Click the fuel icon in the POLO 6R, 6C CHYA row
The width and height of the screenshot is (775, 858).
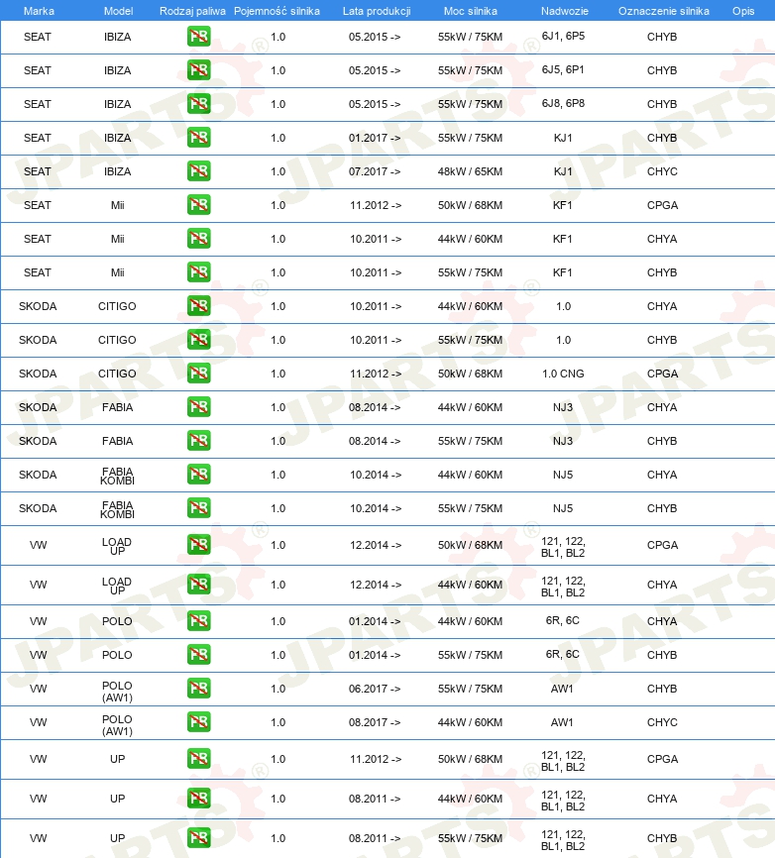(x=198, y=620)
